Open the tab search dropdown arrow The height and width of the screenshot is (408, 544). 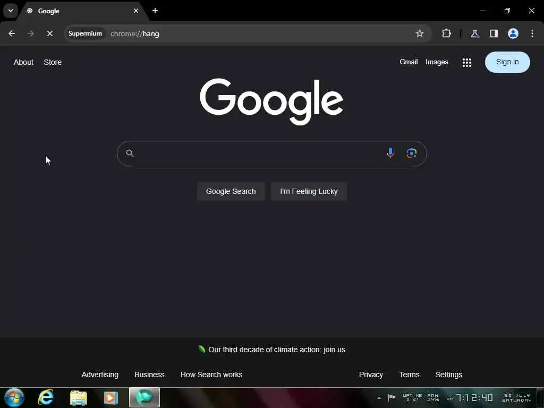(11, 11)
